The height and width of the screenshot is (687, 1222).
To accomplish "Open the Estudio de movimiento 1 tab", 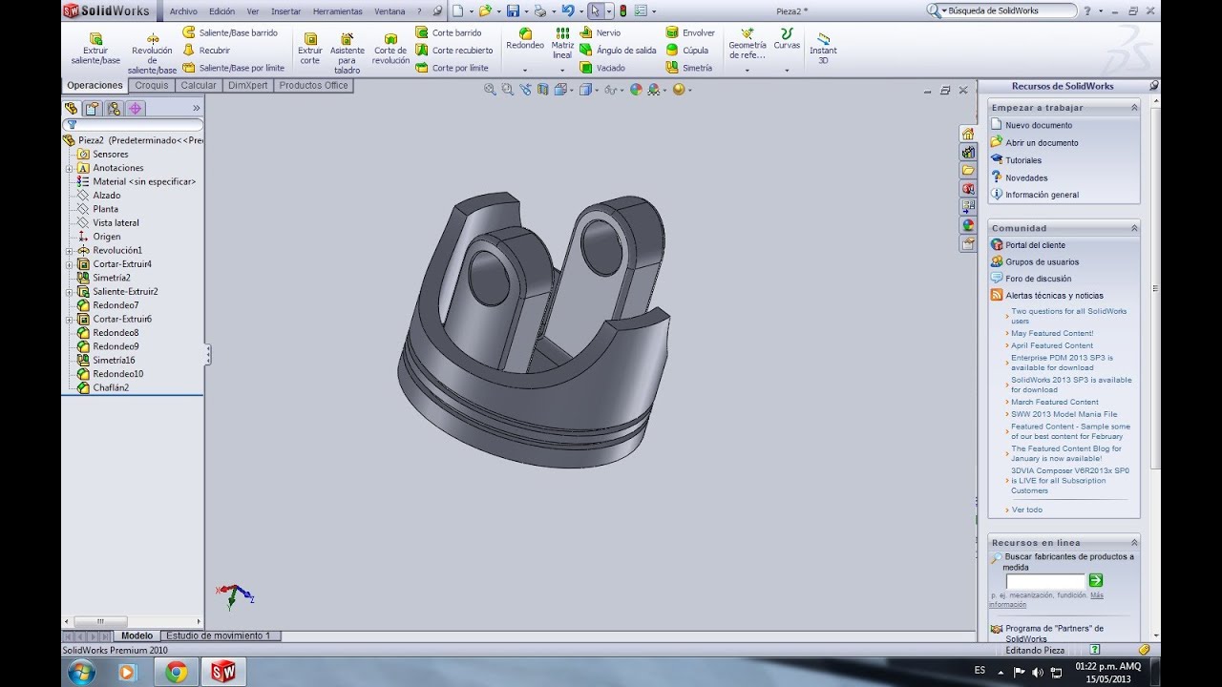I will coord(218,635).
